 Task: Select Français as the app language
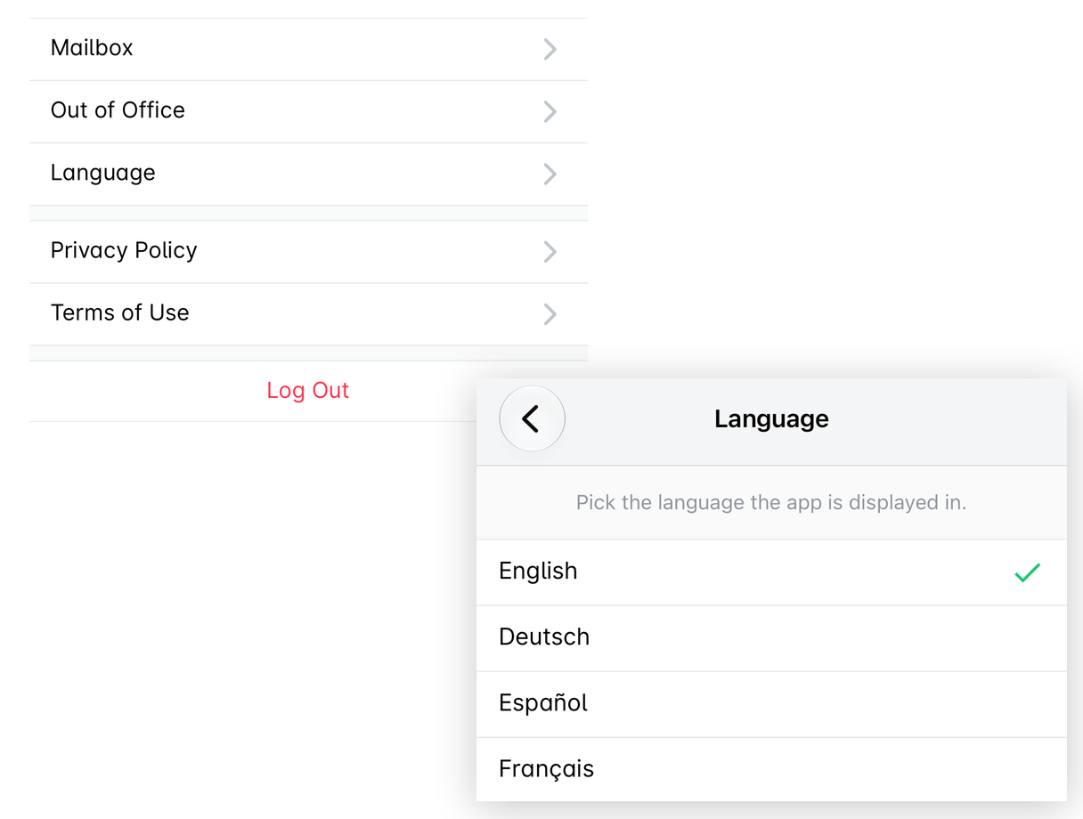point(771,769)
